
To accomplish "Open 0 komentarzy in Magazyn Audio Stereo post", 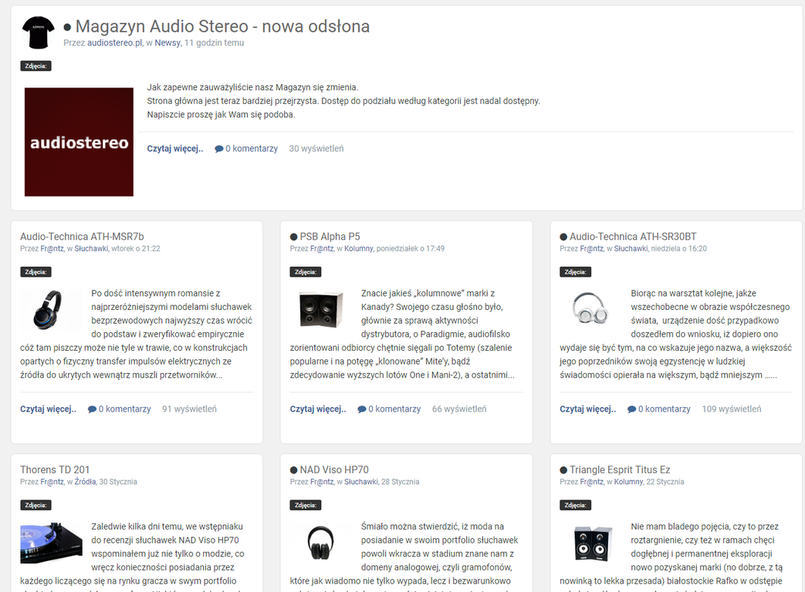I will pyautogui.click(x=252, y=149).
